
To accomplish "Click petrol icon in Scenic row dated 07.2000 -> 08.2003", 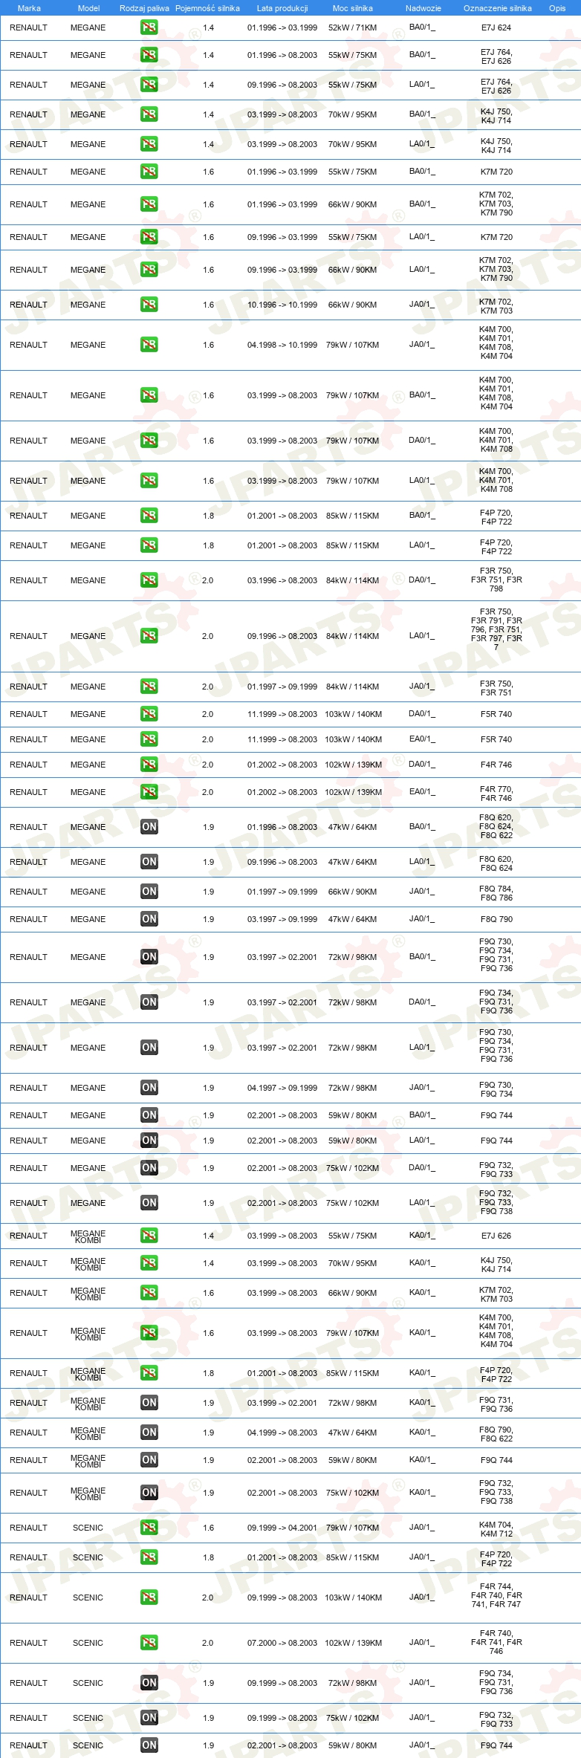I will 149,1643.
